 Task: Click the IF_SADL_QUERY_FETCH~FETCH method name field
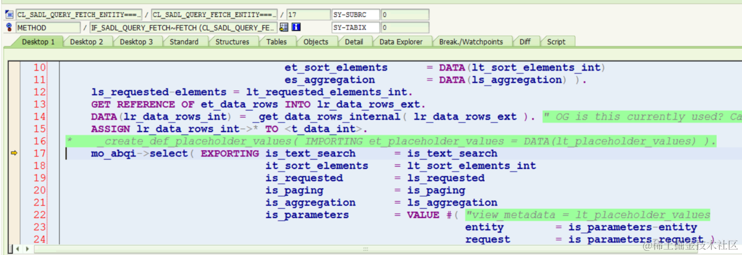tap(183, 27)
